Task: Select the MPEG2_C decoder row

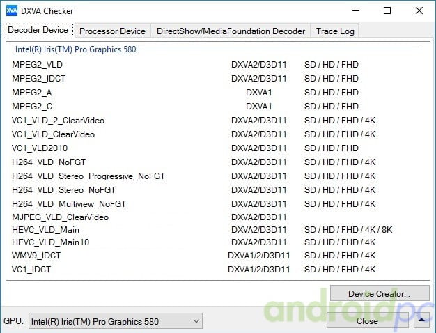Action: (x=218, y=107)
